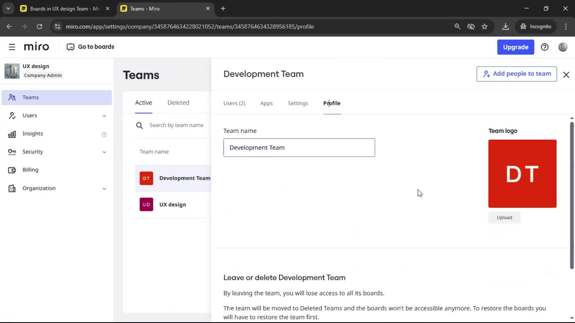Click the Teams sidebar icon
Viewport: 575px width, 323px height.
click(x=12, y=97)
